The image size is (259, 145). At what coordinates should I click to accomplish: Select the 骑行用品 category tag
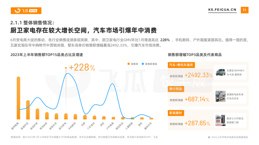click(176, 89)
